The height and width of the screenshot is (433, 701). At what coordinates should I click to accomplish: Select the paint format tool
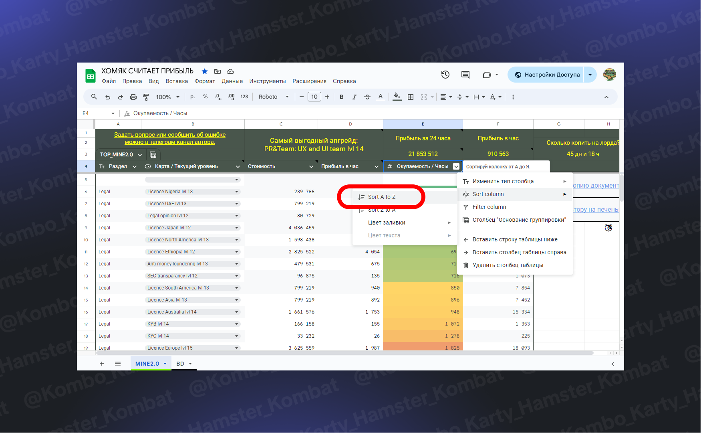[x=146, y=97]
